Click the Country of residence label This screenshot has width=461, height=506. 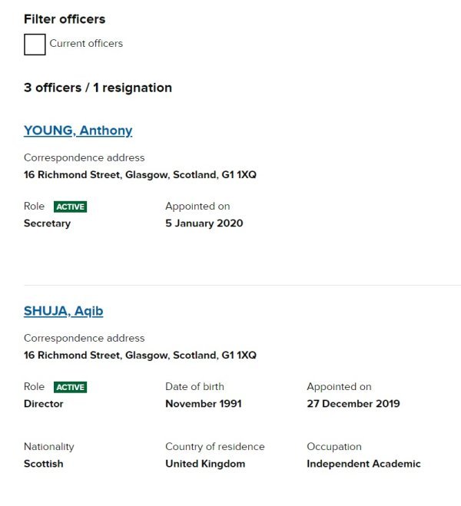coord(214,447)
